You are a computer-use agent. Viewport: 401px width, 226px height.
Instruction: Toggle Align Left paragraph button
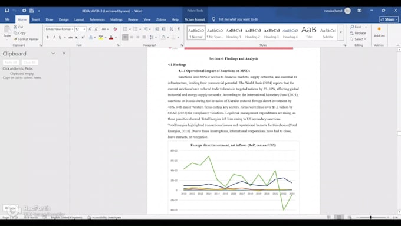coord(125,37)
